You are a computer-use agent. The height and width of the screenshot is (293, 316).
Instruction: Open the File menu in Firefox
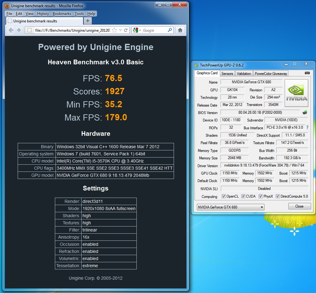tap(9, 14)
